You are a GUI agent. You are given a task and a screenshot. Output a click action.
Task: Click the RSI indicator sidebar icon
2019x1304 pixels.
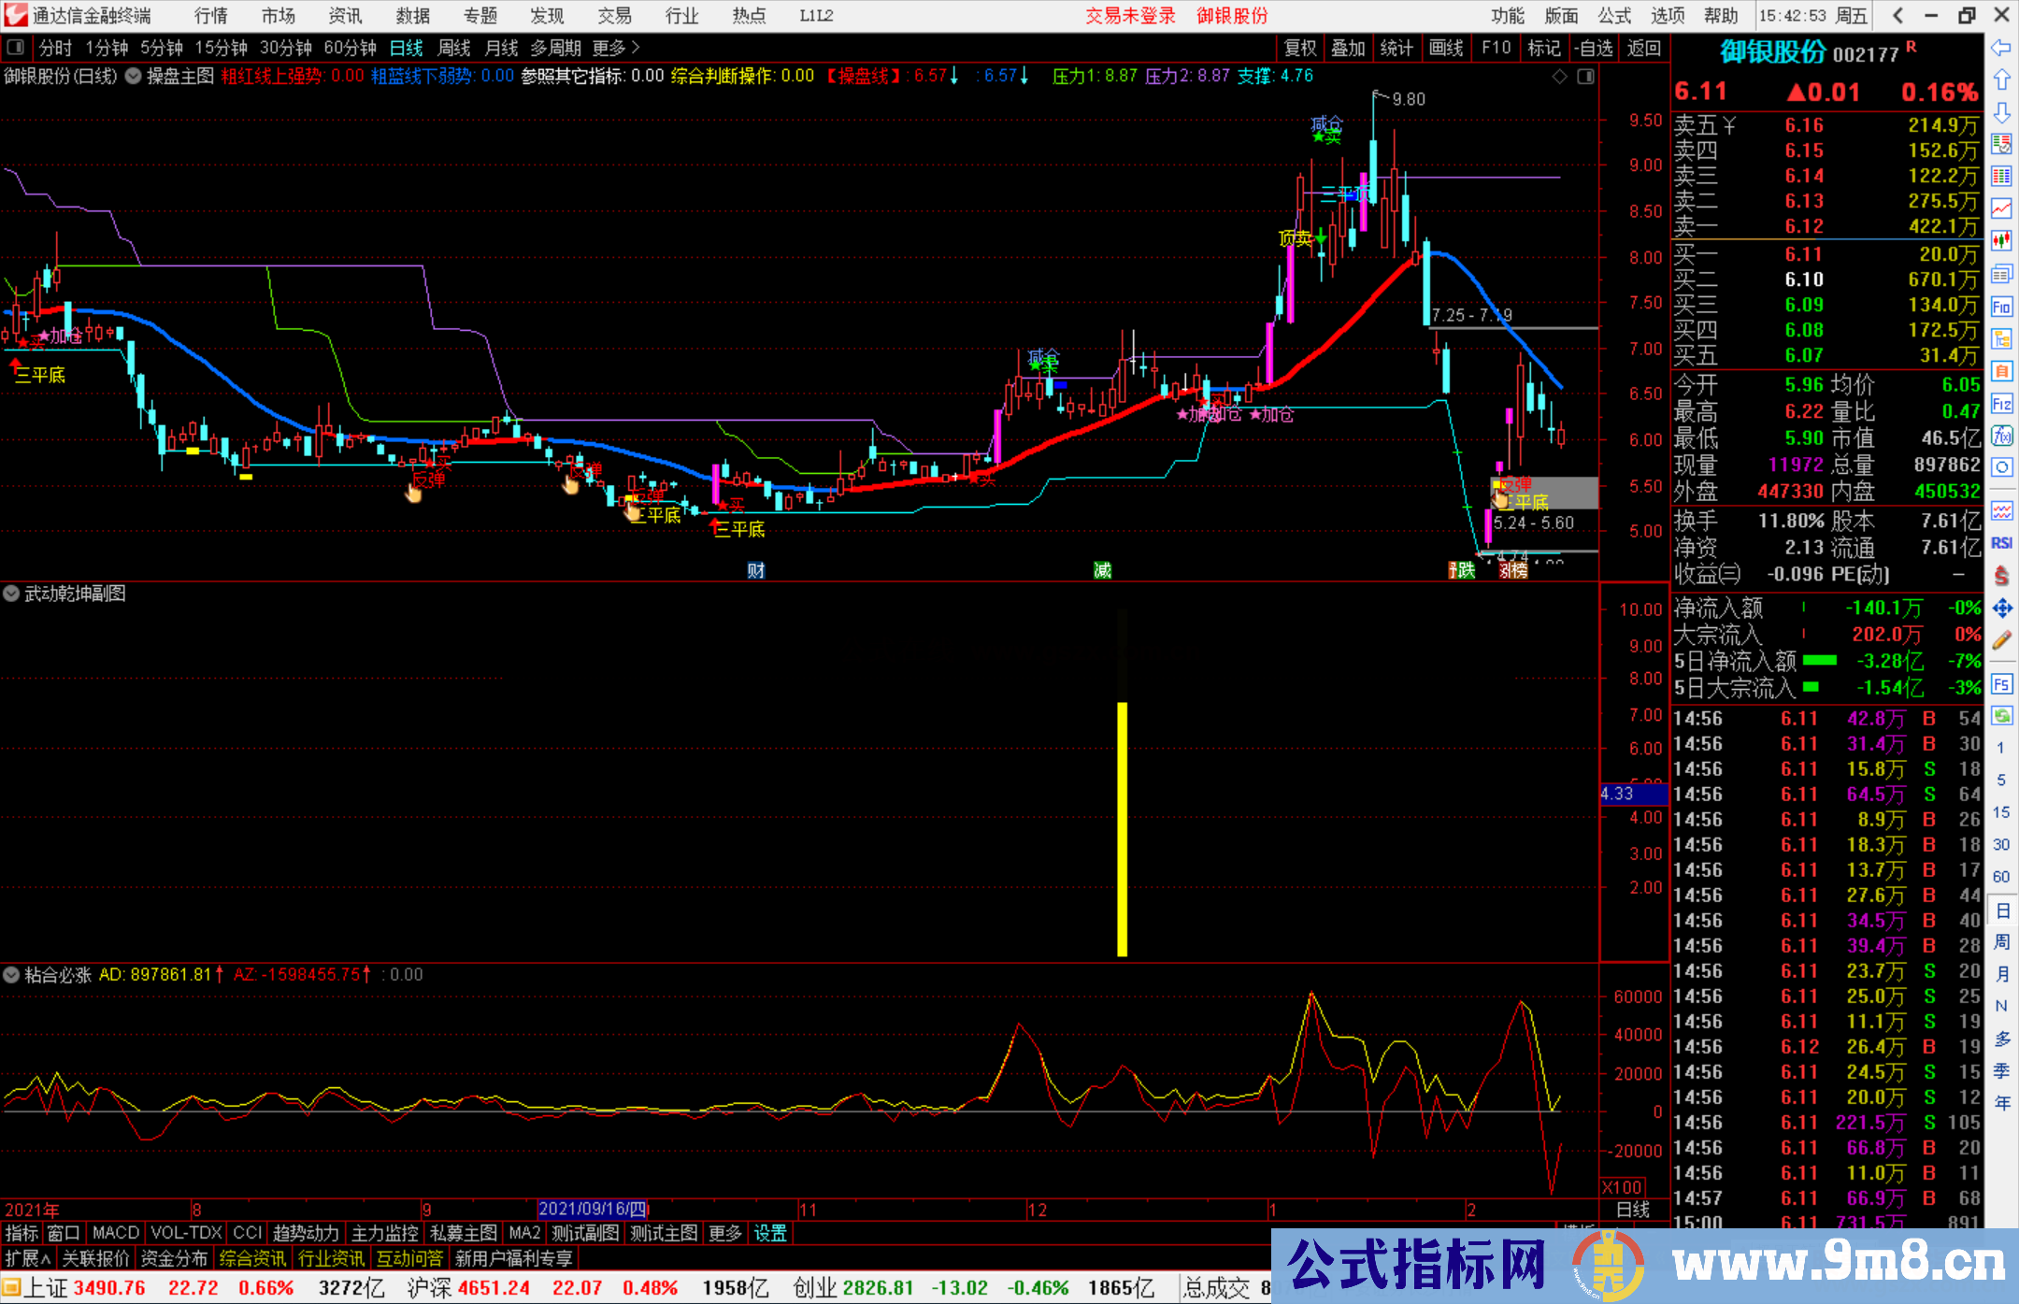pos(2001,543)
